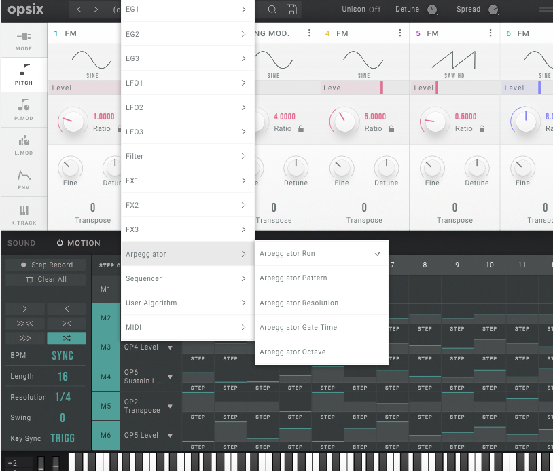Click the save disk icon

(291, 9)
